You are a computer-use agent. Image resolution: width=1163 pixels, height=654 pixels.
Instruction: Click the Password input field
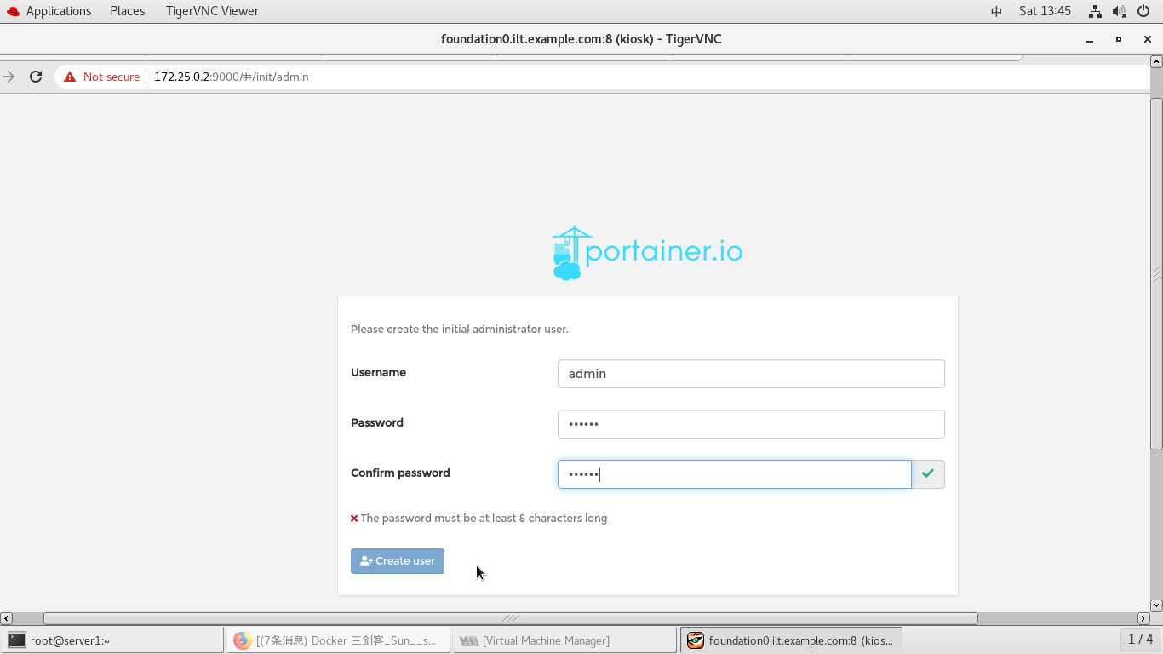tap(751, 424)
